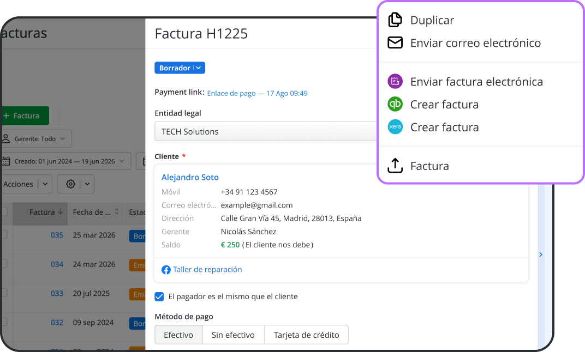Choose Enviar correo electrónico menu item
The height and width of the screenshot is (352, 585).
pyautogui.click(x=475, y=43)
